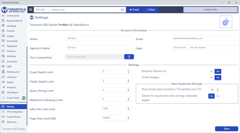Click the SEO Report icon
This screenshot has width=240, height=133.
coord(3,92)
